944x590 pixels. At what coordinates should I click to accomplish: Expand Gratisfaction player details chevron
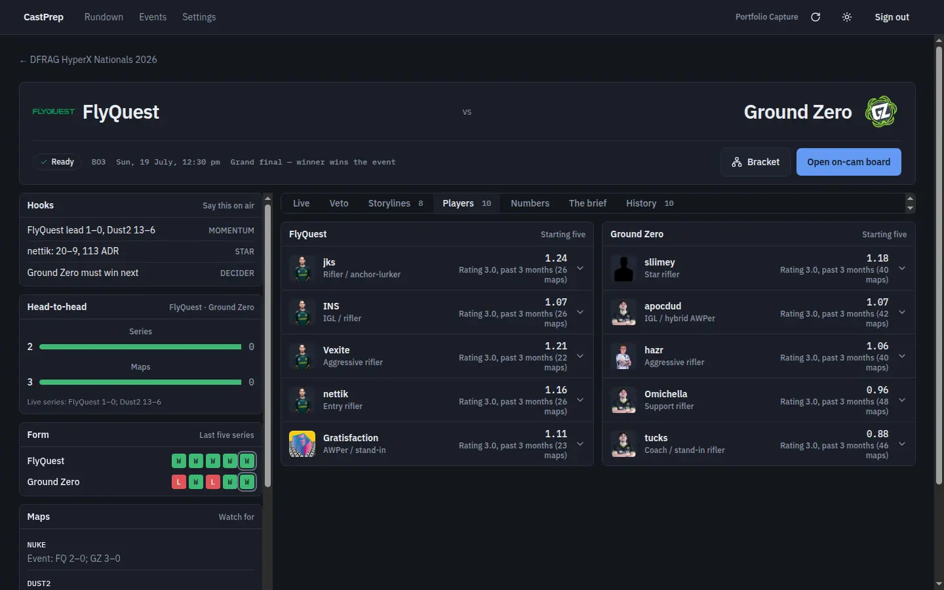point(580,444)
